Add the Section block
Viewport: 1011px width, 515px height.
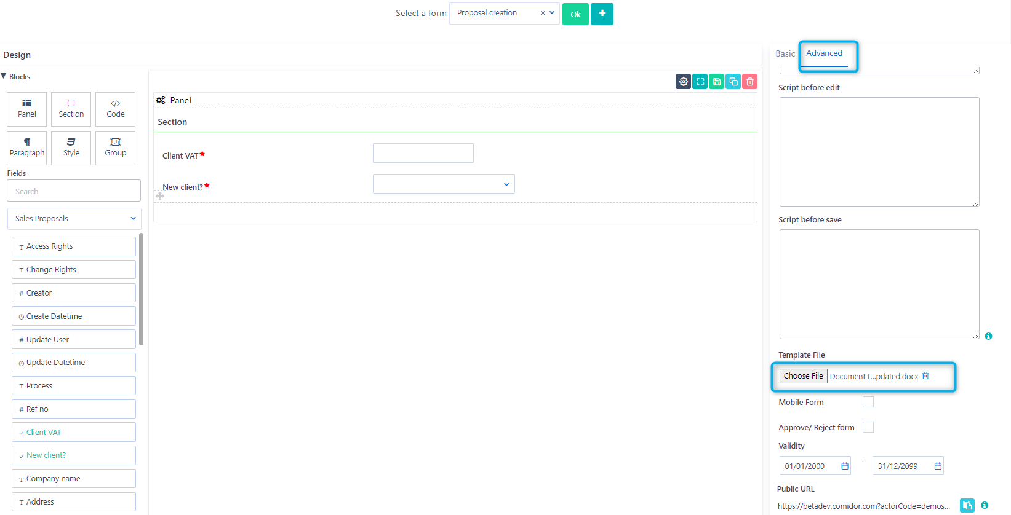pos(71,109)
